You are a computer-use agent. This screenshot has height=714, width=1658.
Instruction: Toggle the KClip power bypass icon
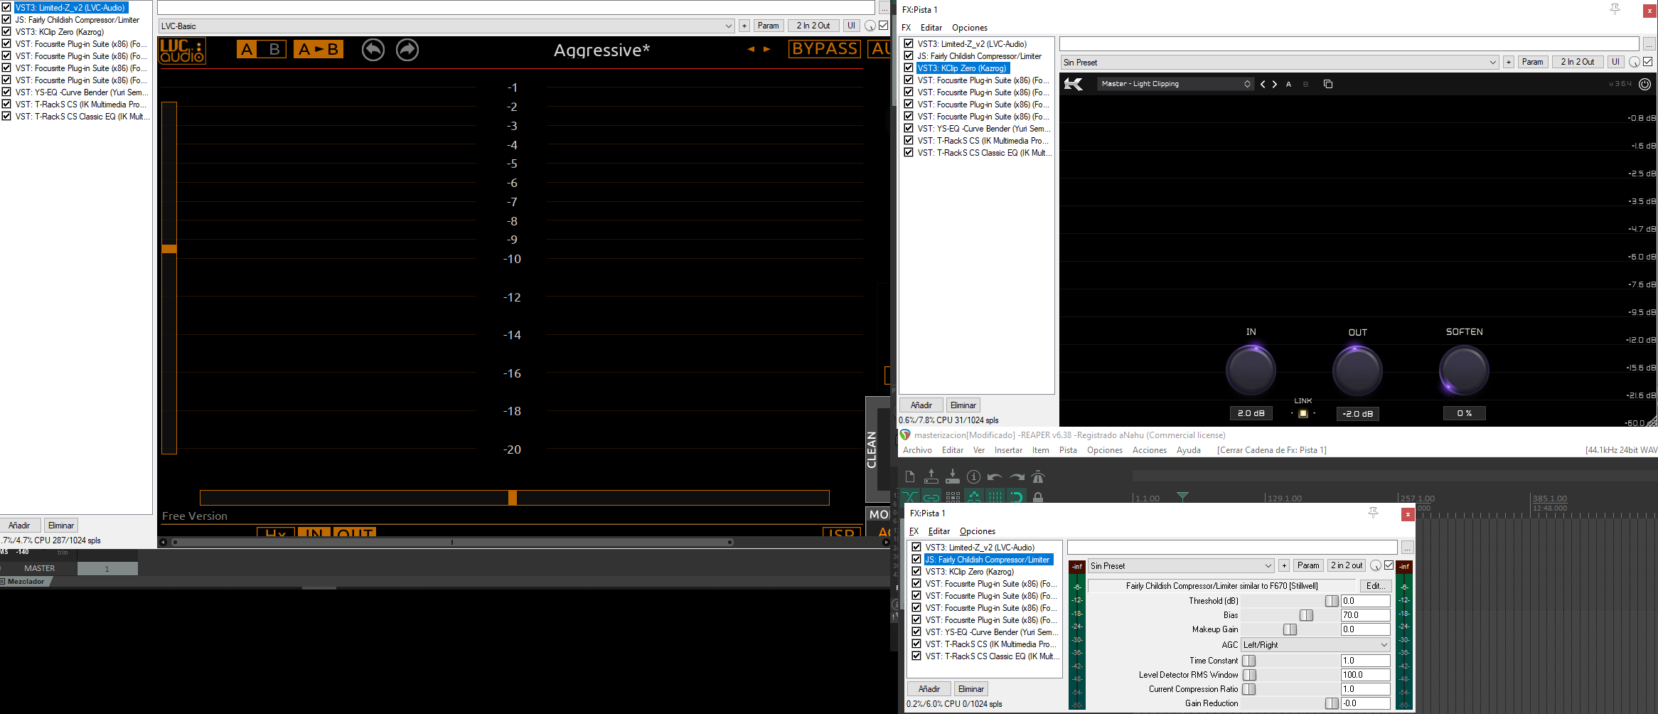[x=1644, y=84]
